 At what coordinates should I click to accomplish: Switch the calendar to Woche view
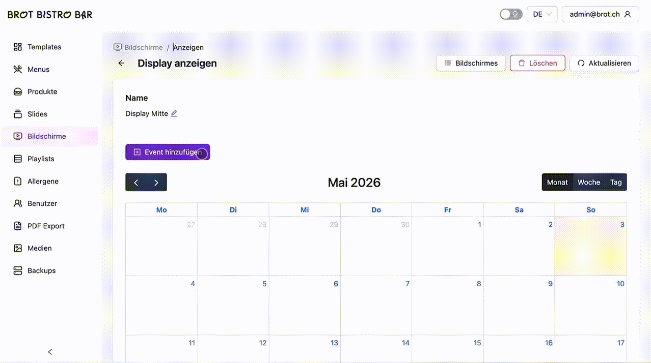pyautogui.click(x=589, y=182)
